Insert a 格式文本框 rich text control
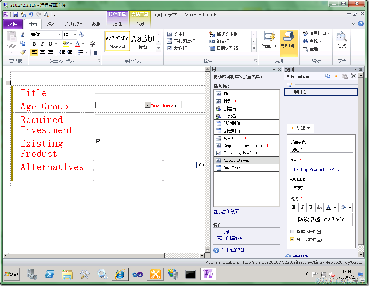 click(x=224, y=34)
